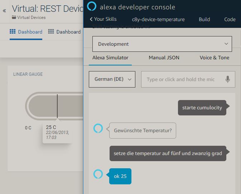Click the c8y-device-temperature skill name
The height and width of the screenshot is (194, 241).
(x=158, y=19)
